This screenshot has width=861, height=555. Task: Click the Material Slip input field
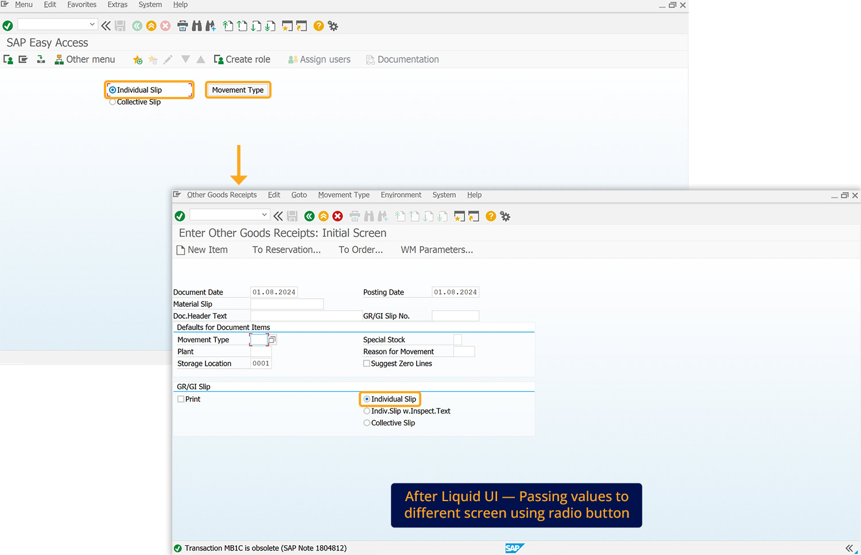(x=287, y=304)
